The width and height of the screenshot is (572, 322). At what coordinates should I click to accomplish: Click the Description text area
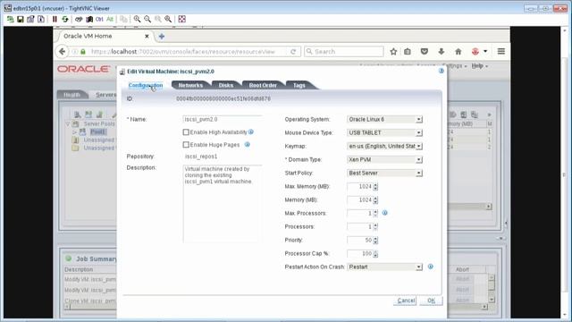click(x=223, y=204)
